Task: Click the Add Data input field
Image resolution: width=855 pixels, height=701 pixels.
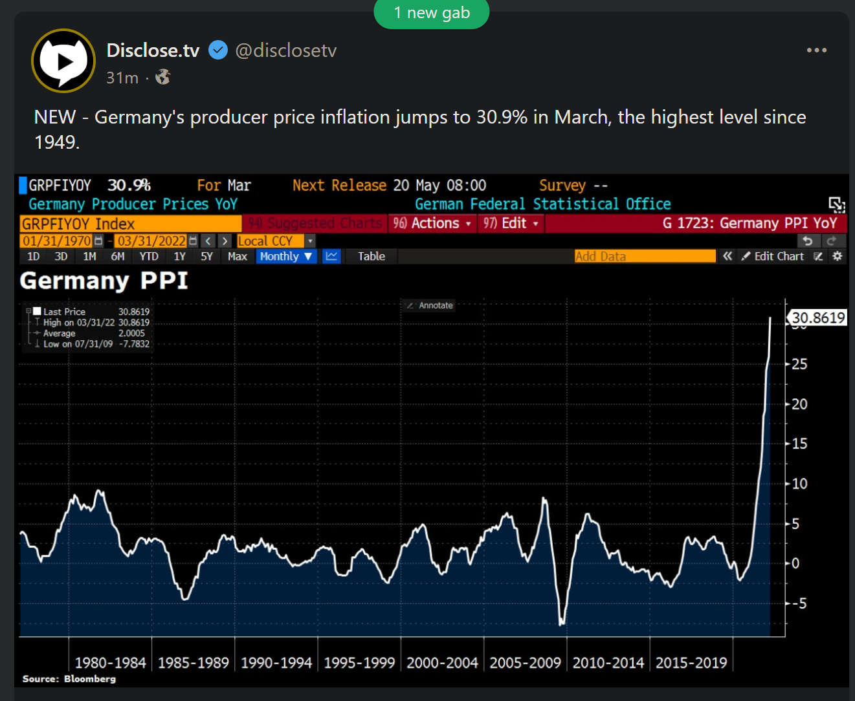Action: (x=645, y=256)
